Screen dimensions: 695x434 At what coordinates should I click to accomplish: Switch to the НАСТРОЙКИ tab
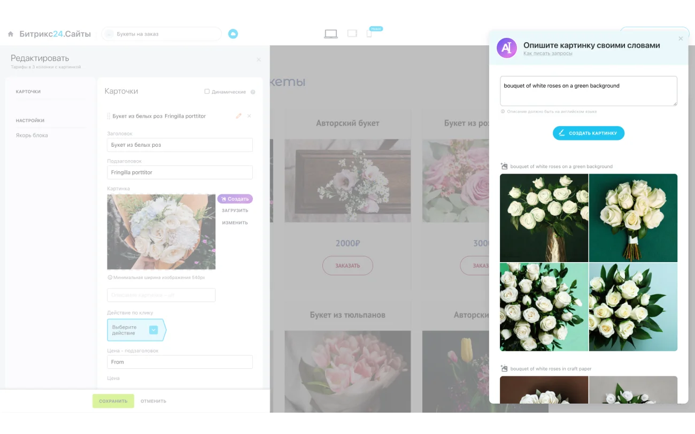30,120
